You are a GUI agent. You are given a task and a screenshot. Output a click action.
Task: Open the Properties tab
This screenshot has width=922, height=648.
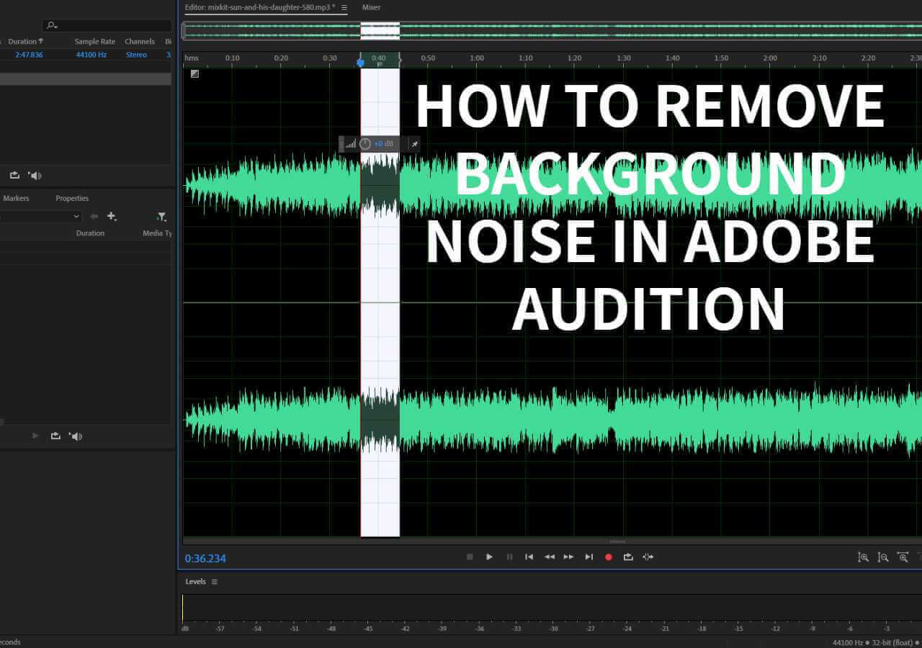(x=72, y=198)
